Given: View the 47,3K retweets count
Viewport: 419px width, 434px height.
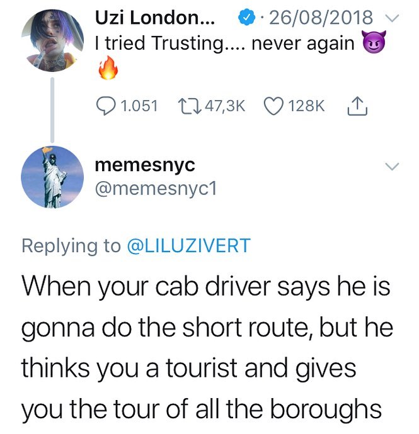Looking at the screenshot, I should [x=225, y=106].
